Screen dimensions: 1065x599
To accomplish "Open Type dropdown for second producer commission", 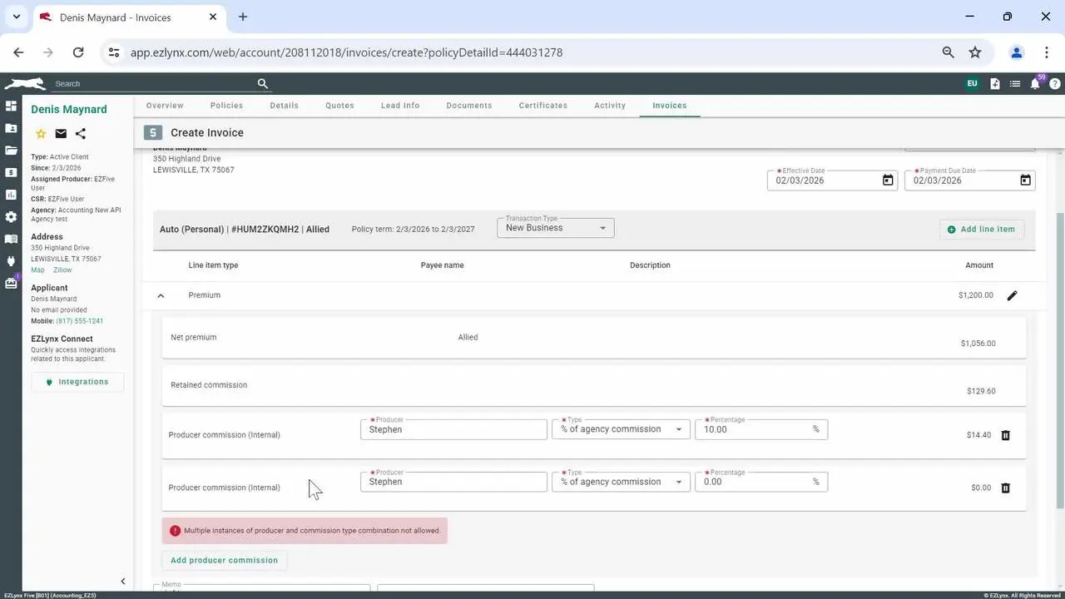I will (621, 482).
